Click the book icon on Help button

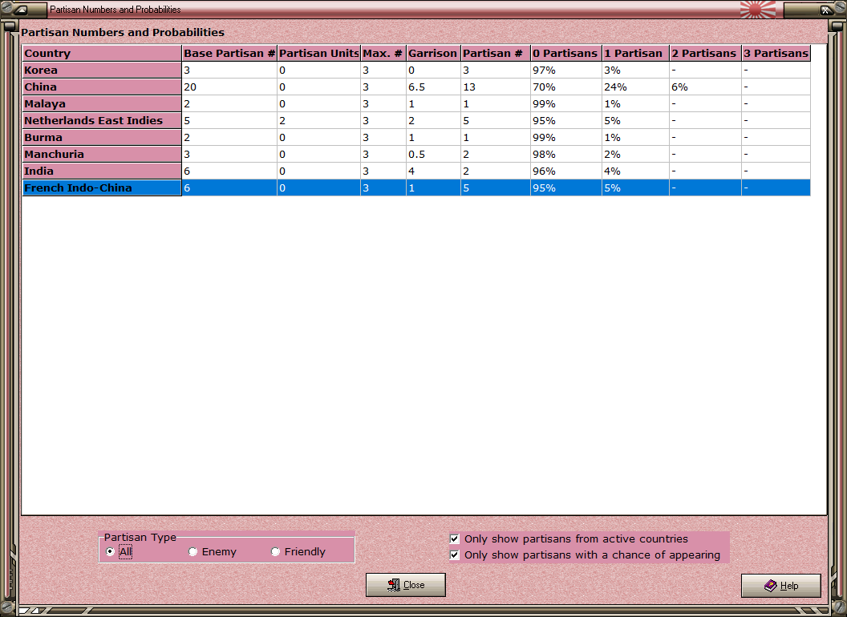(770, 586)
